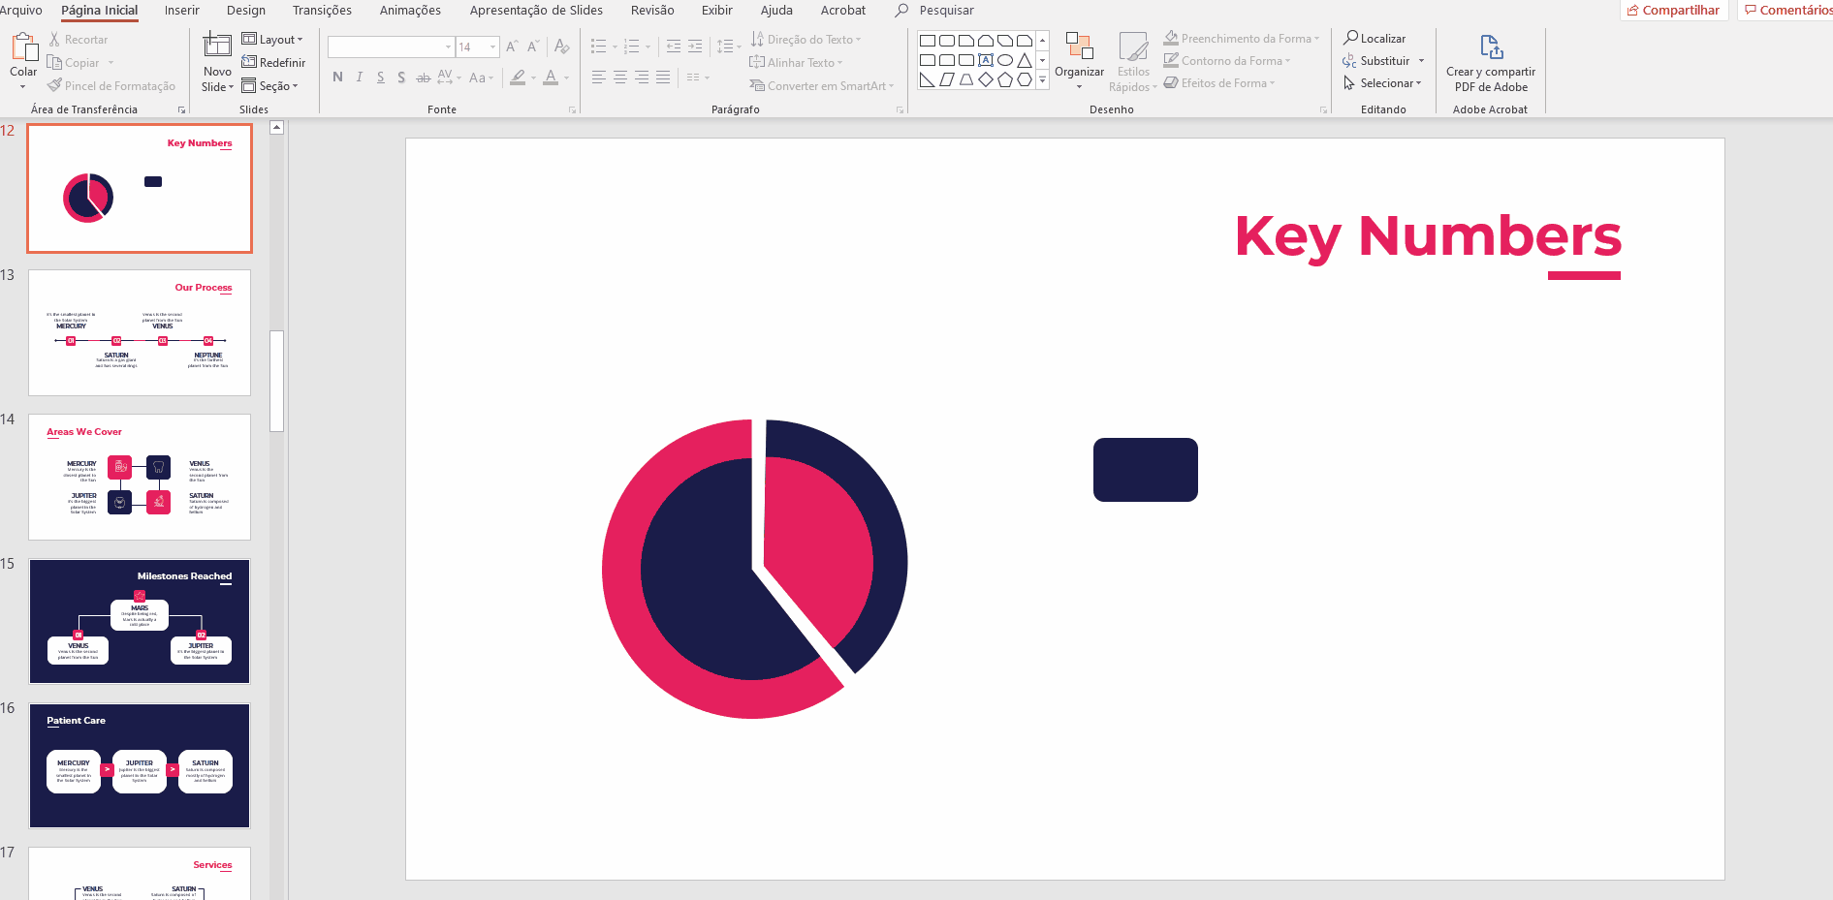Click the Pesquisar search field

pos(946,11)
